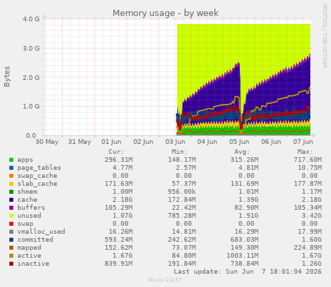
Task: Click the page_tables blue legend swatch
Action: (x=11, y=168)
